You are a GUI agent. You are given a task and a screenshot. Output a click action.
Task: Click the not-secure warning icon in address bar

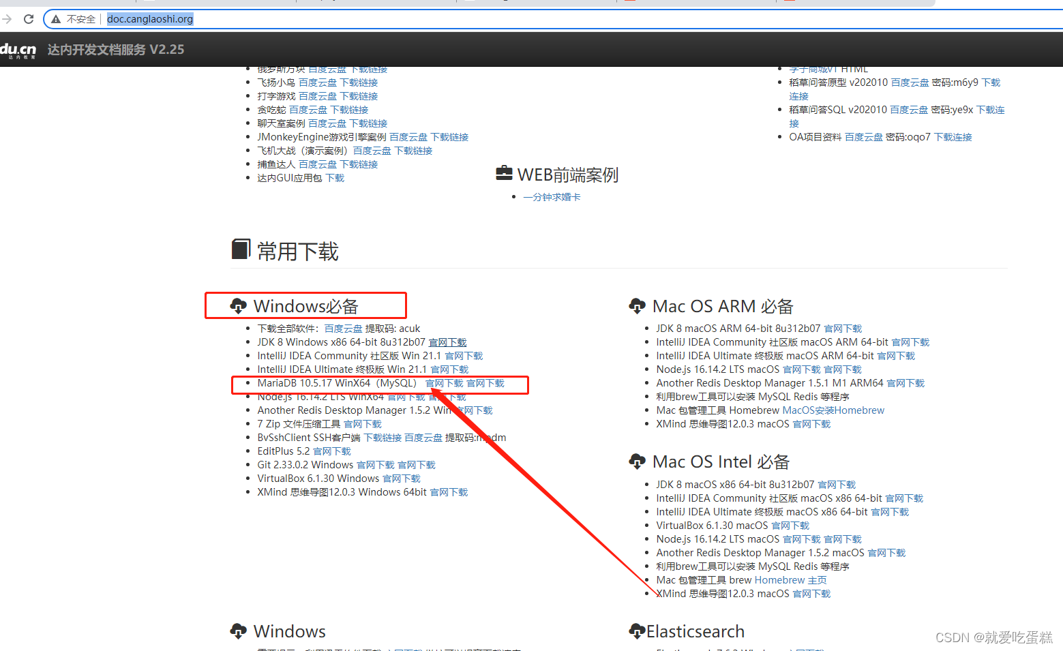tap(56, 19)
